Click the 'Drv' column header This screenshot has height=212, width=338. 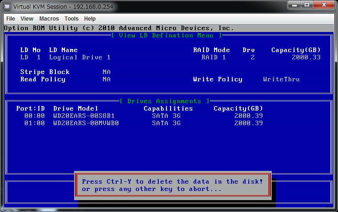248,50
